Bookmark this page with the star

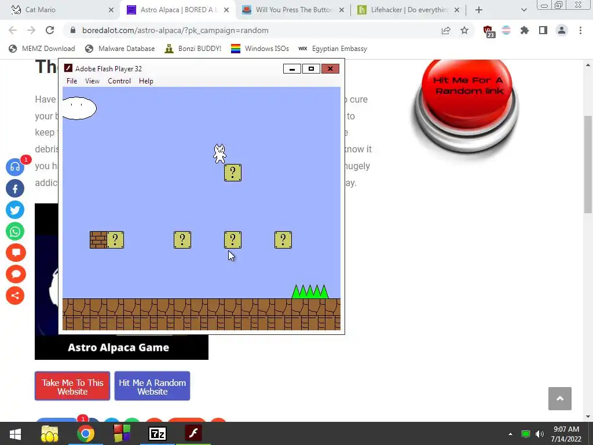464,30
